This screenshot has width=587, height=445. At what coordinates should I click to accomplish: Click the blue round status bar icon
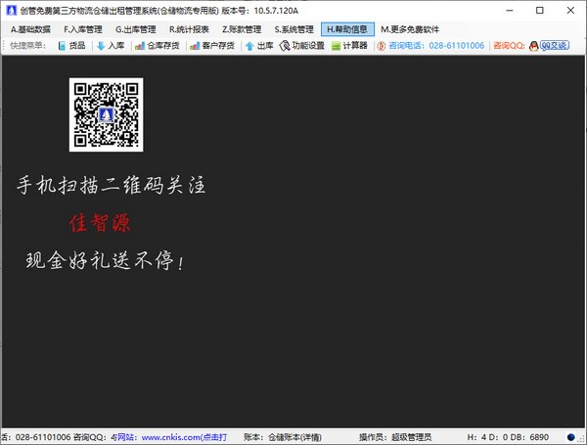(571, 437)
